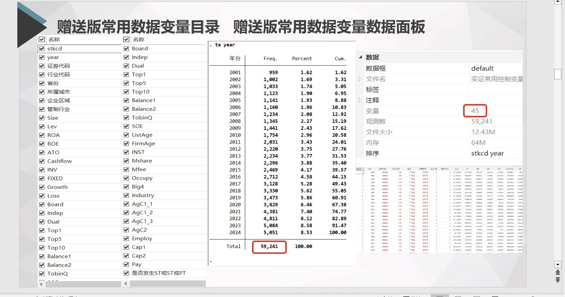The width and height of the screenshot is (565, 297).
Task: Uncheck the stkcd variable checkbox
Action: coord(42,49)
